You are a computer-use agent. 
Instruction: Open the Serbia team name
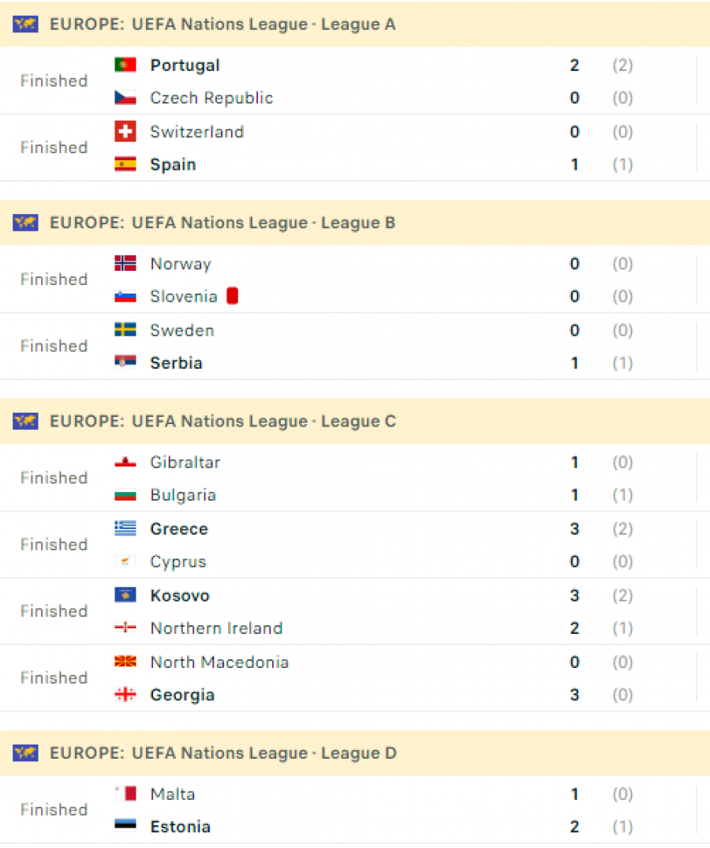coord(176,363)
